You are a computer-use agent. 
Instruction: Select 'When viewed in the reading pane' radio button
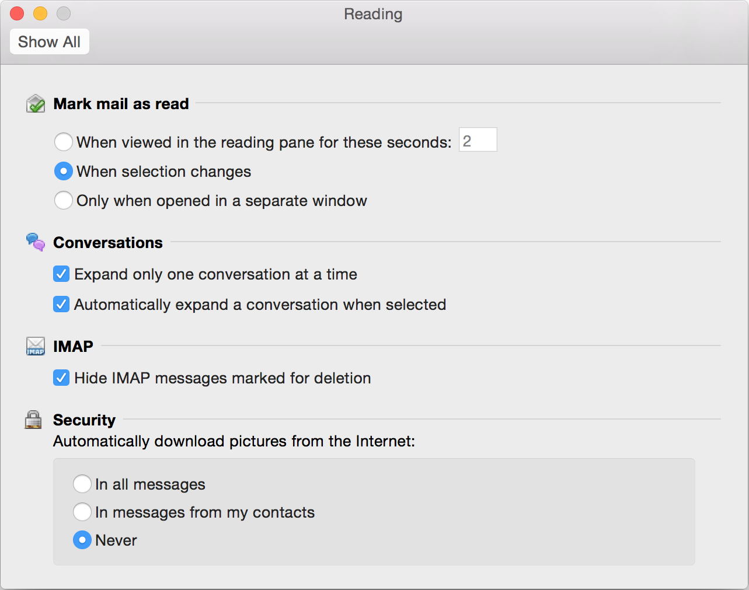[x=64, y=142]
